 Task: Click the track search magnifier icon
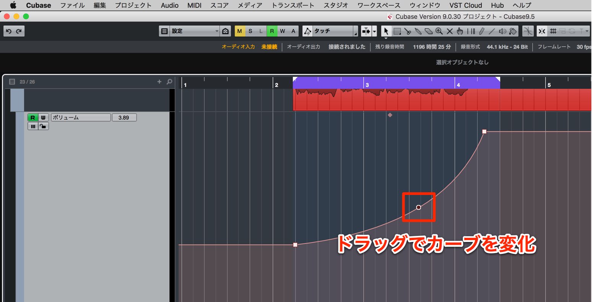tap(169, 81)
